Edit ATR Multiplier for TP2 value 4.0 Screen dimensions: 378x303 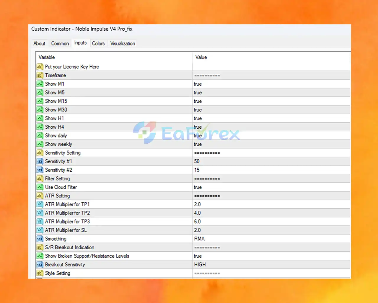pos(271,213)
